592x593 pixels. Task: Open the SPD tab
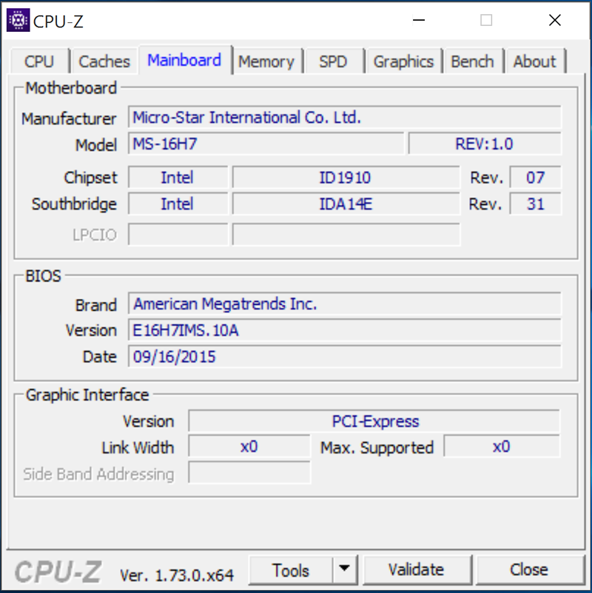[x=333, y=61]
